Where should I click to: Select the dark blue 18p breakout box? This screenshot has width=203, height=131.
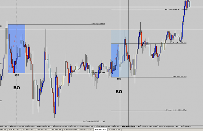click(115, 60)
